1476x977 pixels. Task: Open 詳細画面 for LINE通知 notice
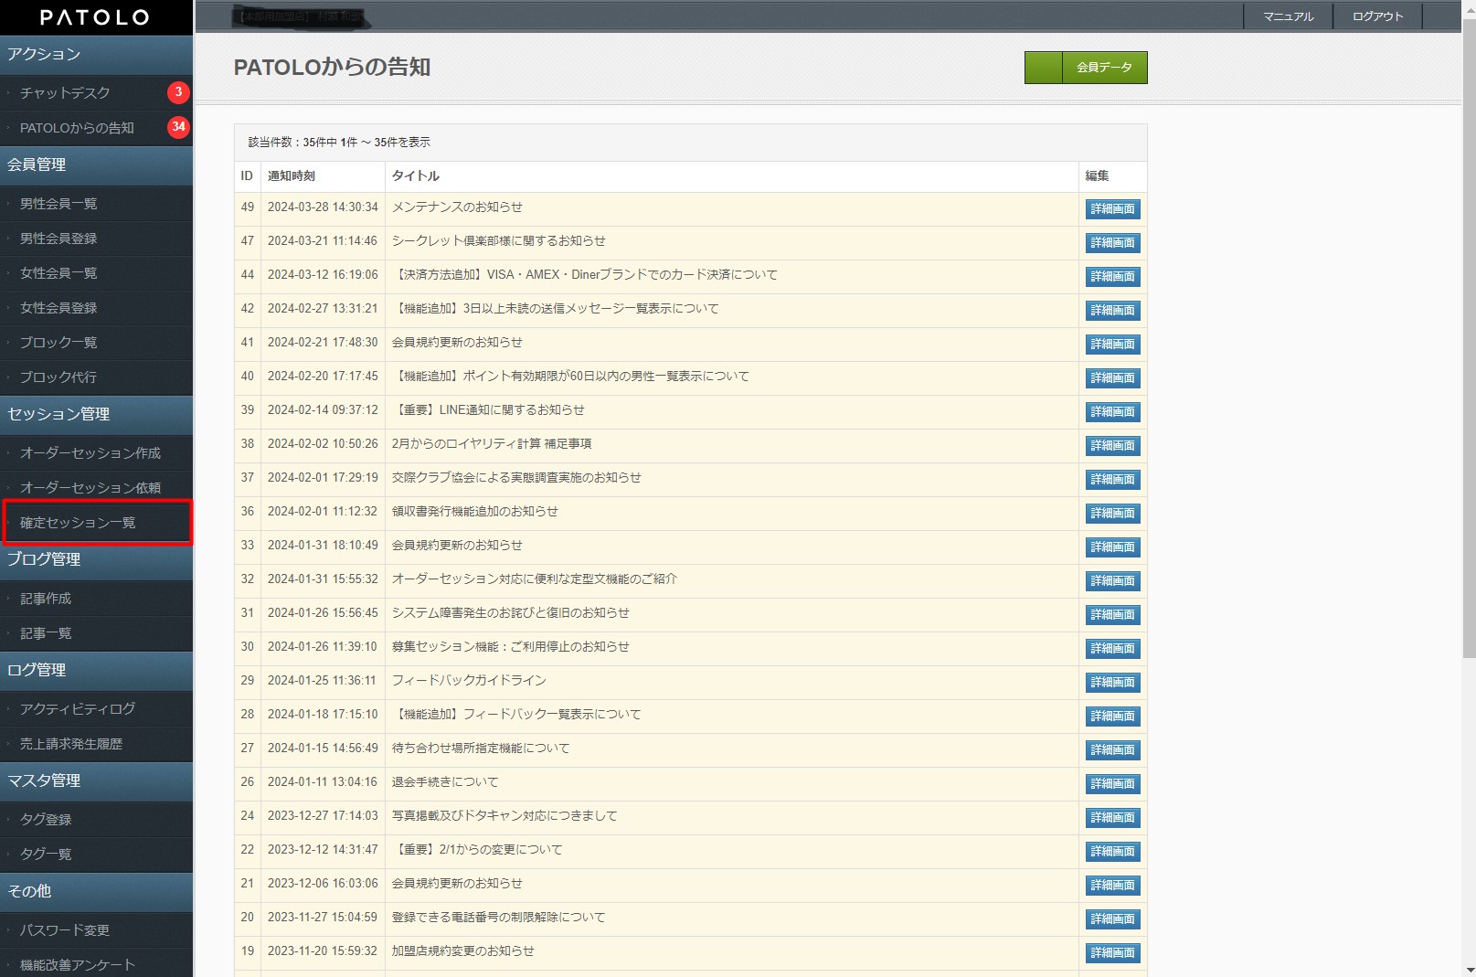1112,412
